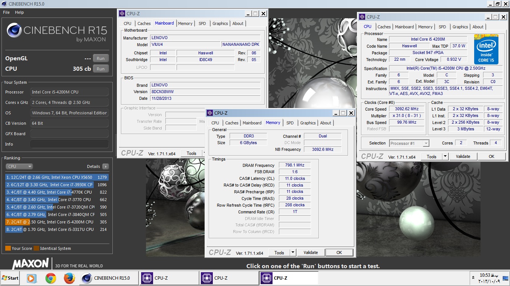Open About tab in CPU window
Image resolution: width=510 pixels, height=286 pixels.
click(478, 27)
